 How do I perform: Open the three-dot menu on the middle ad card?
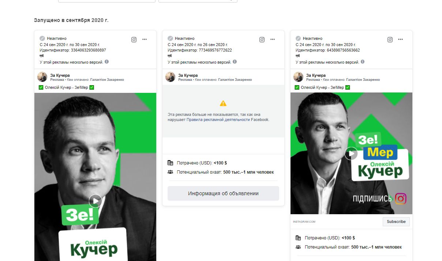273,39
